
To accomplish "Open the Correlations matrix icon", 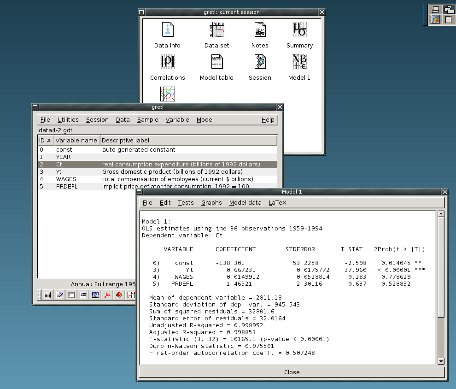I will [x=168, y=62].
